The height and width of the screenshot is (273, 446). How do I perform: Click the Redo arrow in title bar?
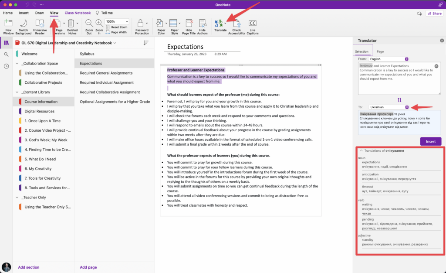34,4
